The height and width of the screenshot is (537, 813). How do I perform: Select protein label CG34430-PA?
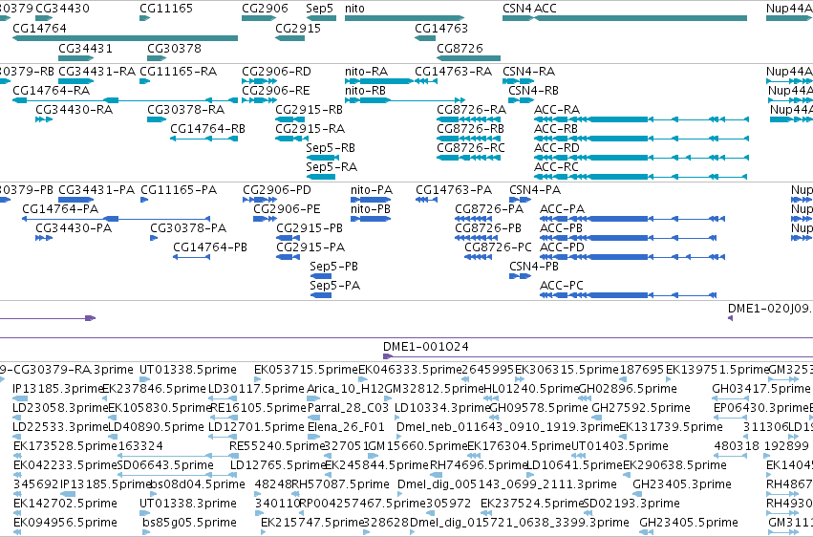pos(74,228)
